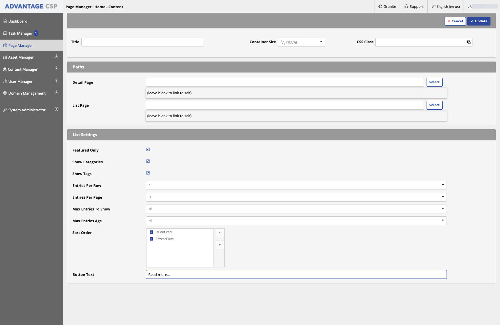500x325 pixels.
Task: Click the System Administrator rocket icon
Action: pyautogui.click(x=5, y=110)
